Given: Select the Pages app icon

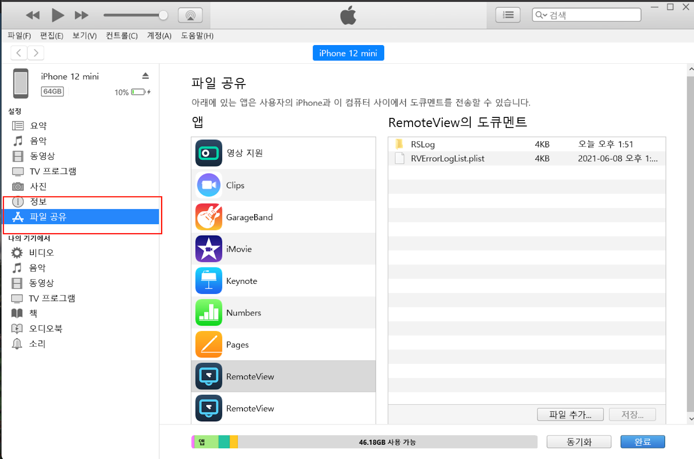Looking at the screenshot, I should [209, 345].
